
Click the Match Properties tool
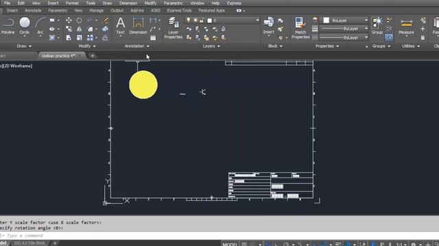click(300, 28)
